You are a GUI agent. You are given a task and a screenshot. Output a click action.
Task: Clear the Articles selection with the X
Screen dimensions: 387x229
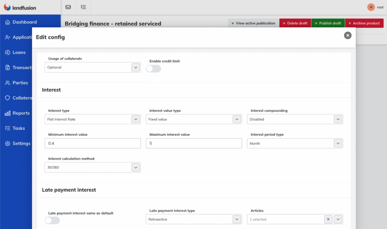[x=328, y=219]
